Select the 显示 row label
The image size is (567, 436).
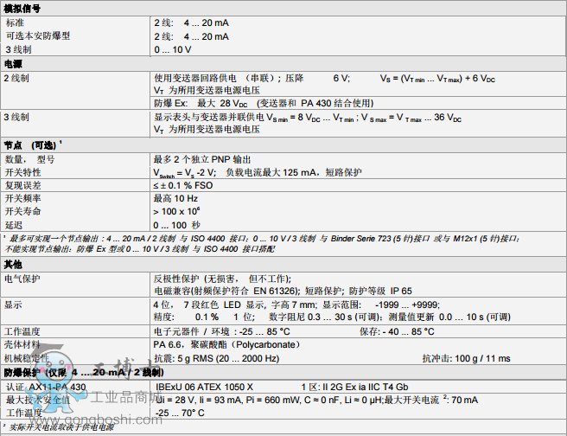click(13, 305)
